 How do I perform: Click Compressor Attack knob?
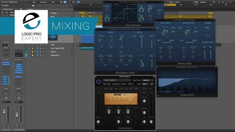[119, 122]
